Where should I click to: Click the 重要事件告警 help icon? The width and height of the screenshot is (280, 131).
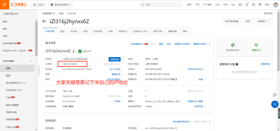pyautogui.click(x=237, y=64)
